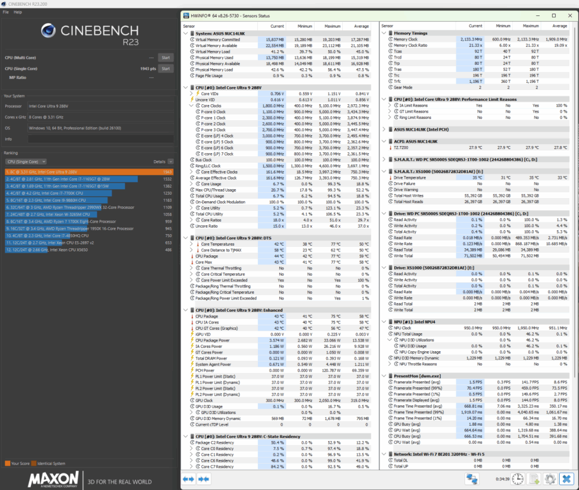The width and height of the screenshot is (579, 490).
Task: Click thermometer icon beside Drive Temperature
Action: pyautogui.click(x=391, y=177)
